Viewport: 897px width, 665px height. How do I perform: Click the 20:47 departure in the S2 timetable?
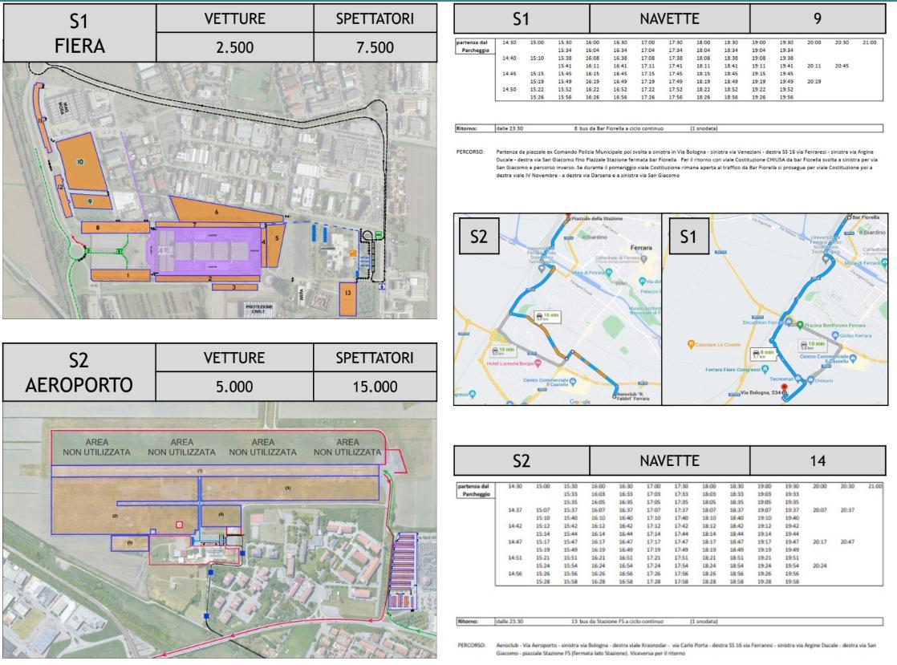pos(847,541)
